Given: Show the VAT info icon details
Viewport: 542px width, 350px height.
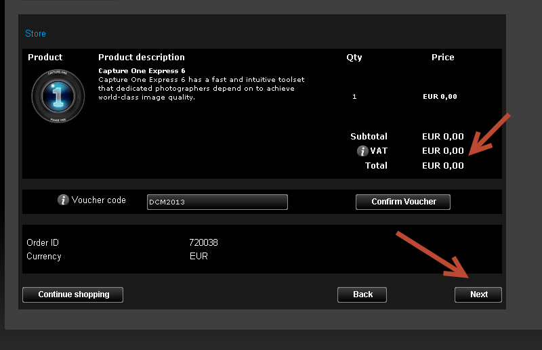Looking at the screenshot, I should pos(362,151).
